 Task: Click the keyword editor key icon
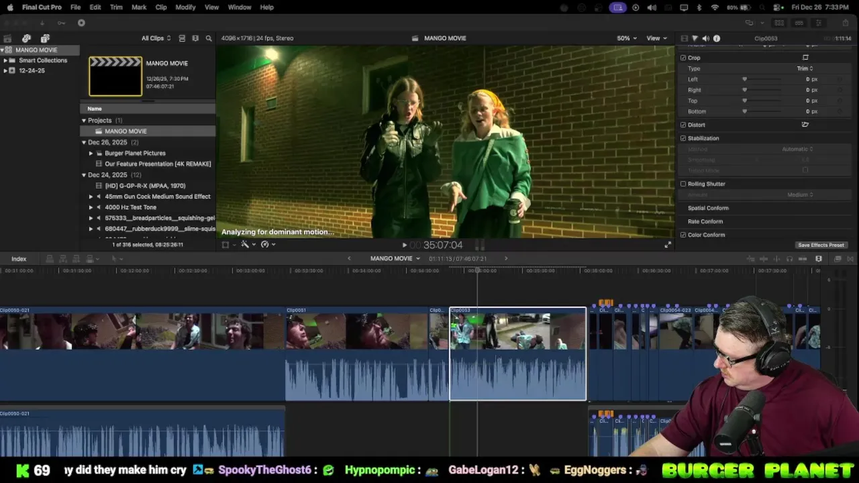coord(61,23)
